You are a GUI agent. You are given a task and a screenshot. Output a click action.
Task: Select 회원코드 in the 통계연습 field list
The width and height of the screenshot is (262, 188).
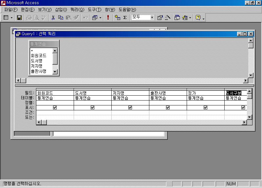(41, 55)
